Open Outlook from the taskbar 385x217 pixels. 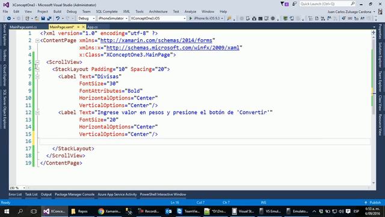tap(168, 212)
